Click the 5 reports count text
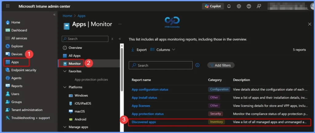This screenshot has height=133, width=315. 299,50
